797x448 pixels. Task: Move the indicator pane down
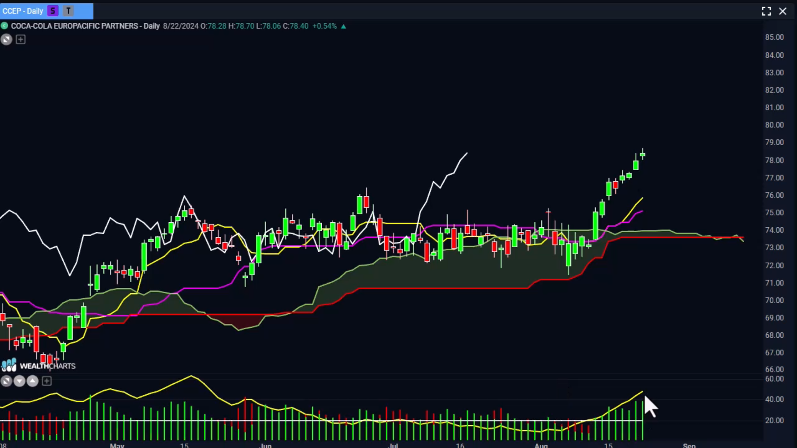[19, 381]
